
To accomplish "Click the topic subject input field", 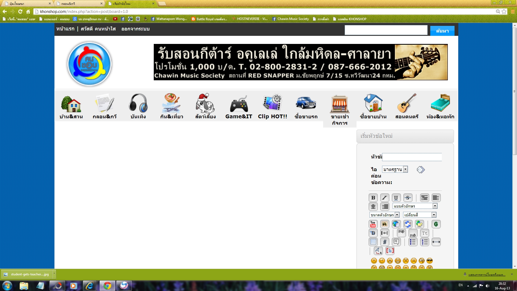I will click(x=412, y=157).
